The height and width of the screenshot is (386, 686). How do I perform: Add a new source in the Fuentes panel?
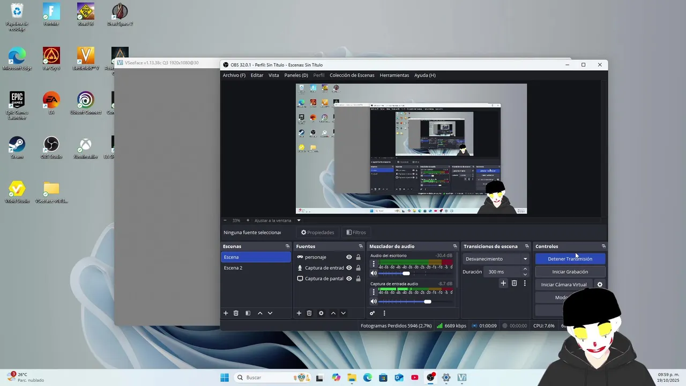pos(299,313)
